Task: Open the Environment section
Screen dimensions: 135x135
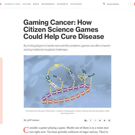Action: [x=48, y=4]
